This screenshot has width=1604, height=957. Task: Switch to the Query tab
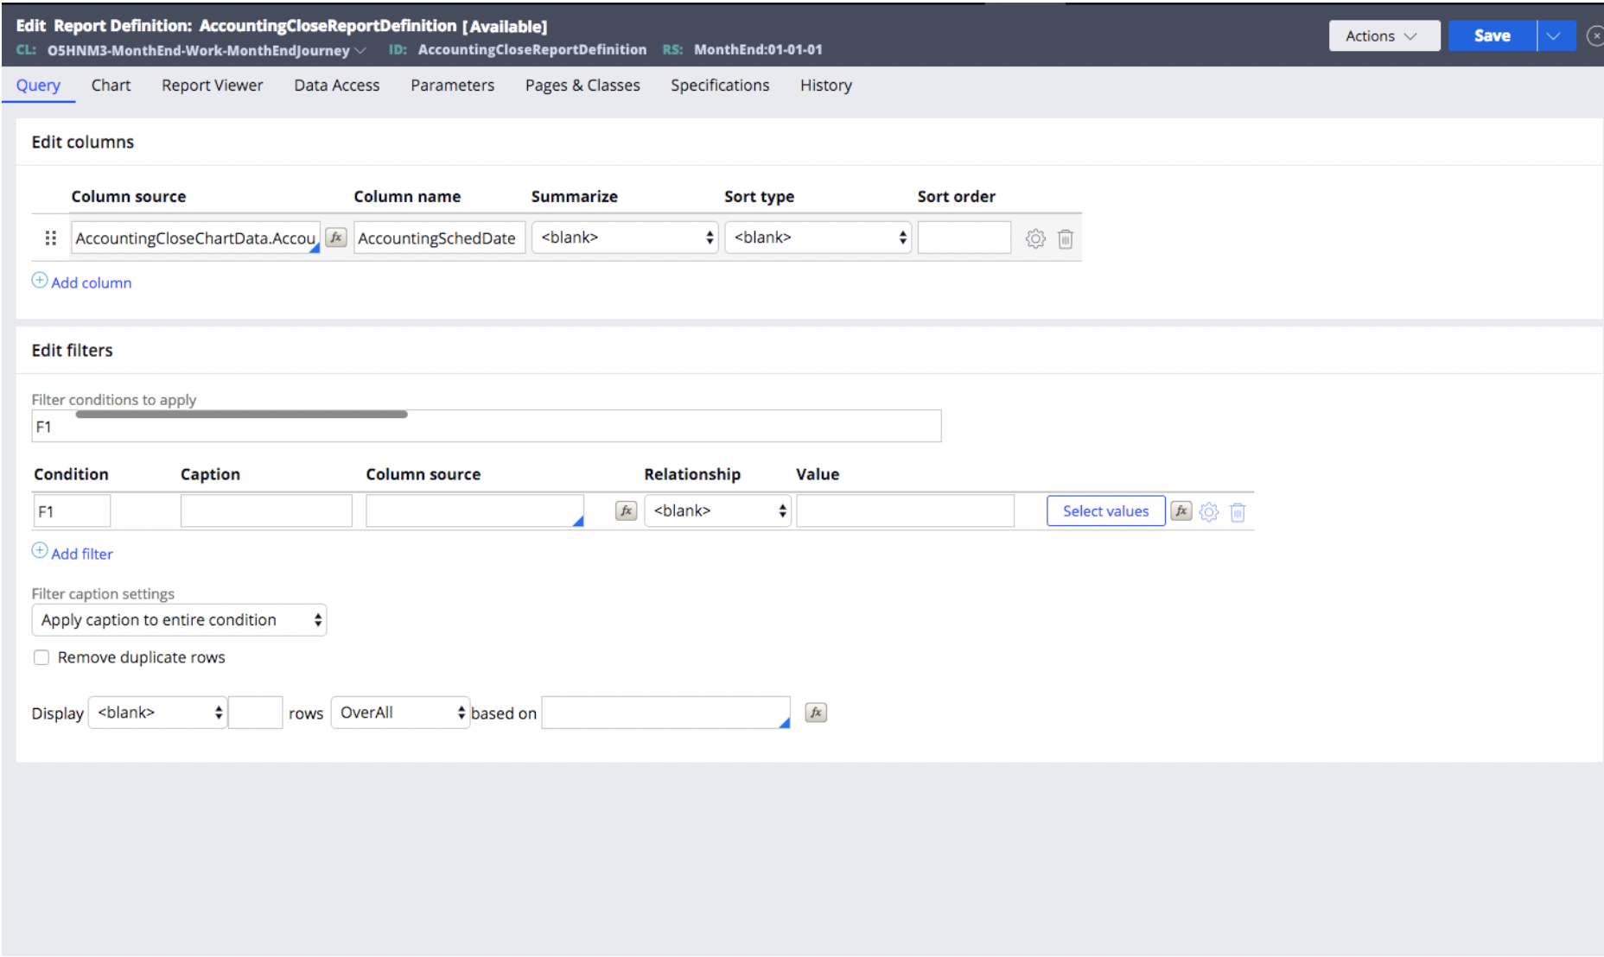click(38, 86)
